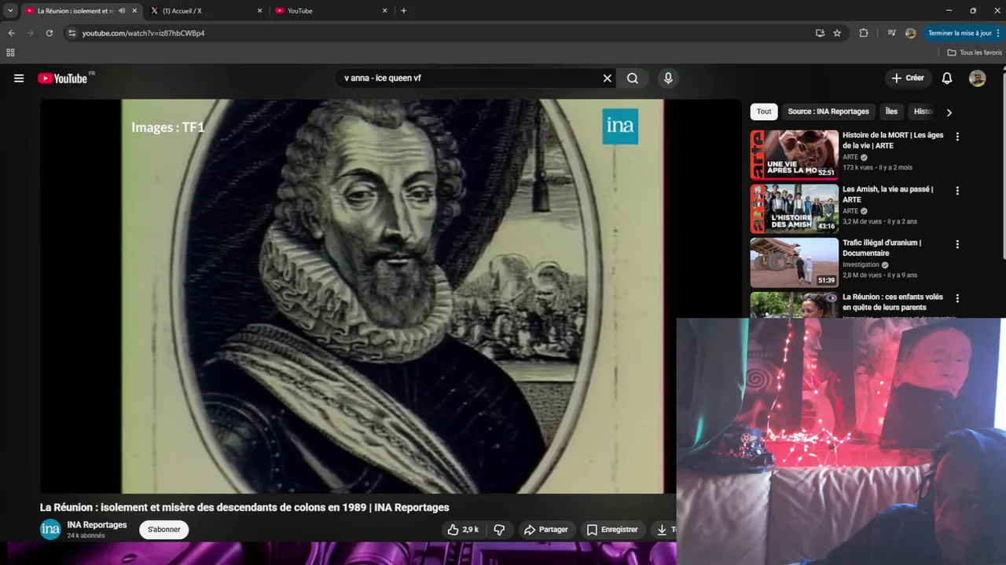Select the Îles filter chip
Image resolution: width=1006 pixels, height=565 pixels.
(x=891, y=111)
